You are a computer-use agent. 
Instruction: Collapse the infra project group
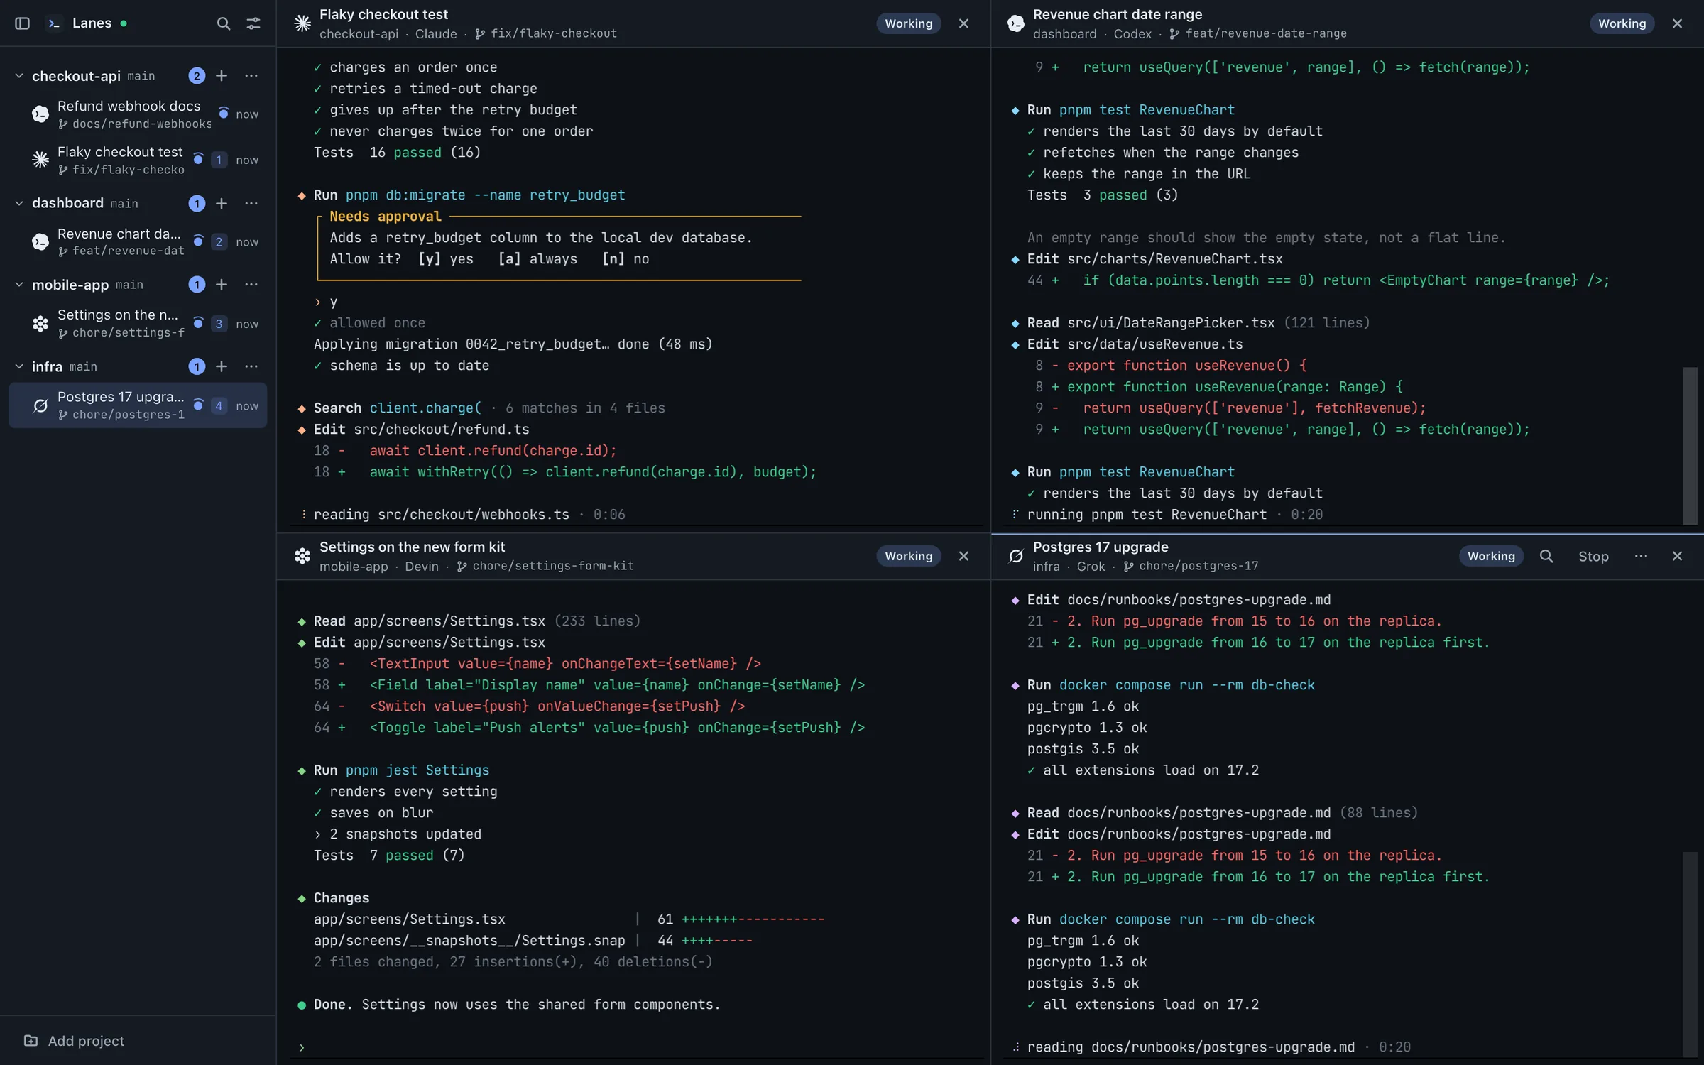click(x=19, y=366)
